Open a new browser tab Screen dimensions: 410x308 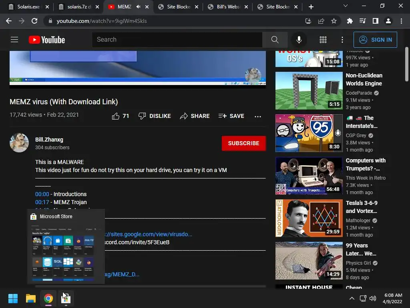311,7
